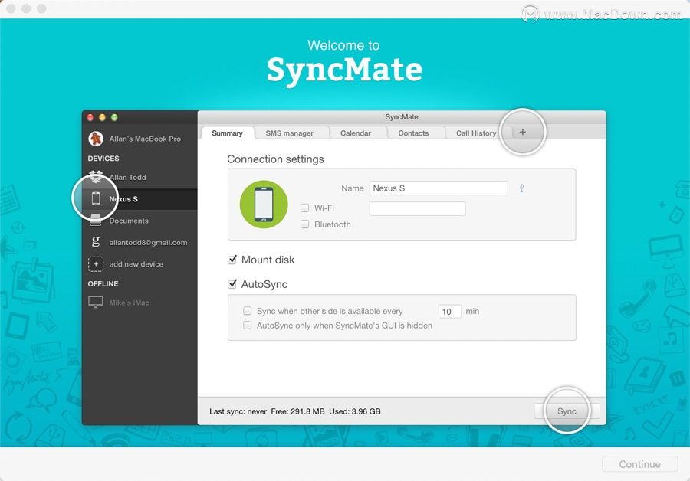Click the add new device plus icon

coord(96,264)
